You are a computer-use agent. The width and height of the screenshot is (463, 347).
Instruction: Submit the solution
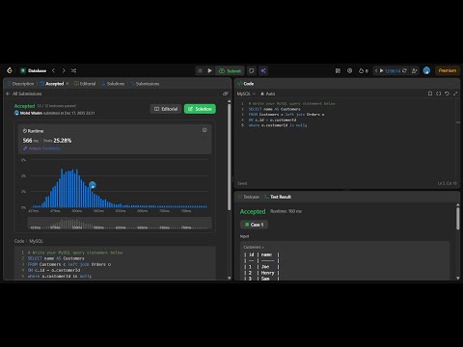pyautogui.click(x=230, y=70)
